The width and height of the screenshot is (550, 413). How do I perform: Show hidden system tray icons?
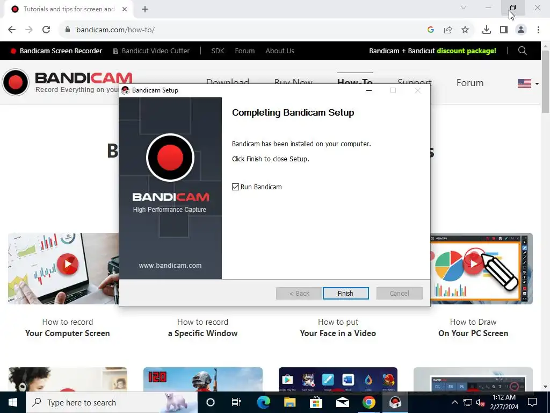pyautogui.click(x=454, y=402)
